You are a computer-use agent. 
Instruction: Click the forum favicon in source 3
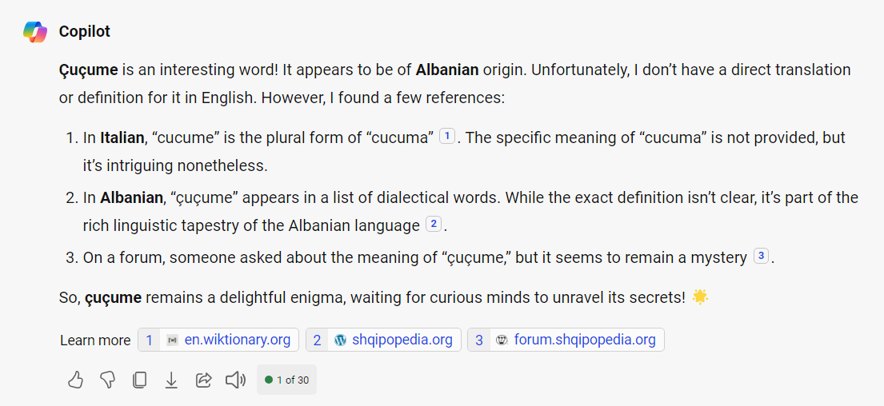click(502, 340)
